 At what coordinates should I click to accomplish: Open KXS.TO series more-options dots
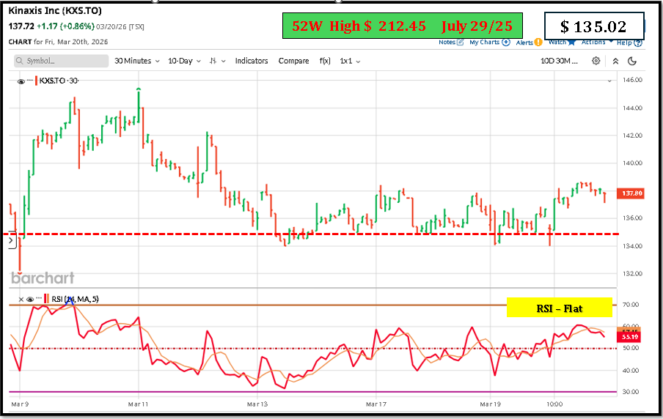click(x=30, y=81)
